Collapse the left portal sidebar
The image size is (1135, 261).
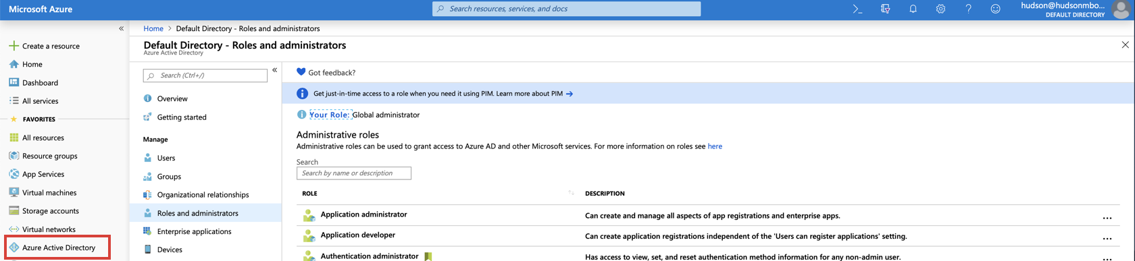coord(121,28)
